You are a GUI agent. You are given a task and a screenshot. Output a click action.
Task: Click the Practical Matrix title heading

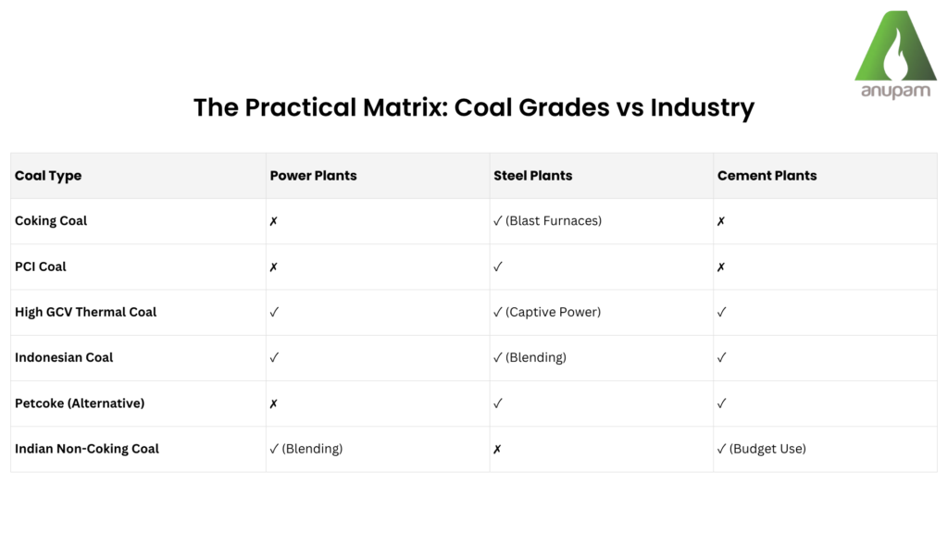pos(473,107)
